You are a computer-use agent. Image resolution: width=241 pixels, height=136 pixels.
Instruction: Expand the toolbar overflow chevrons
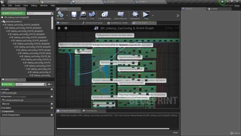tap(178, 15)
